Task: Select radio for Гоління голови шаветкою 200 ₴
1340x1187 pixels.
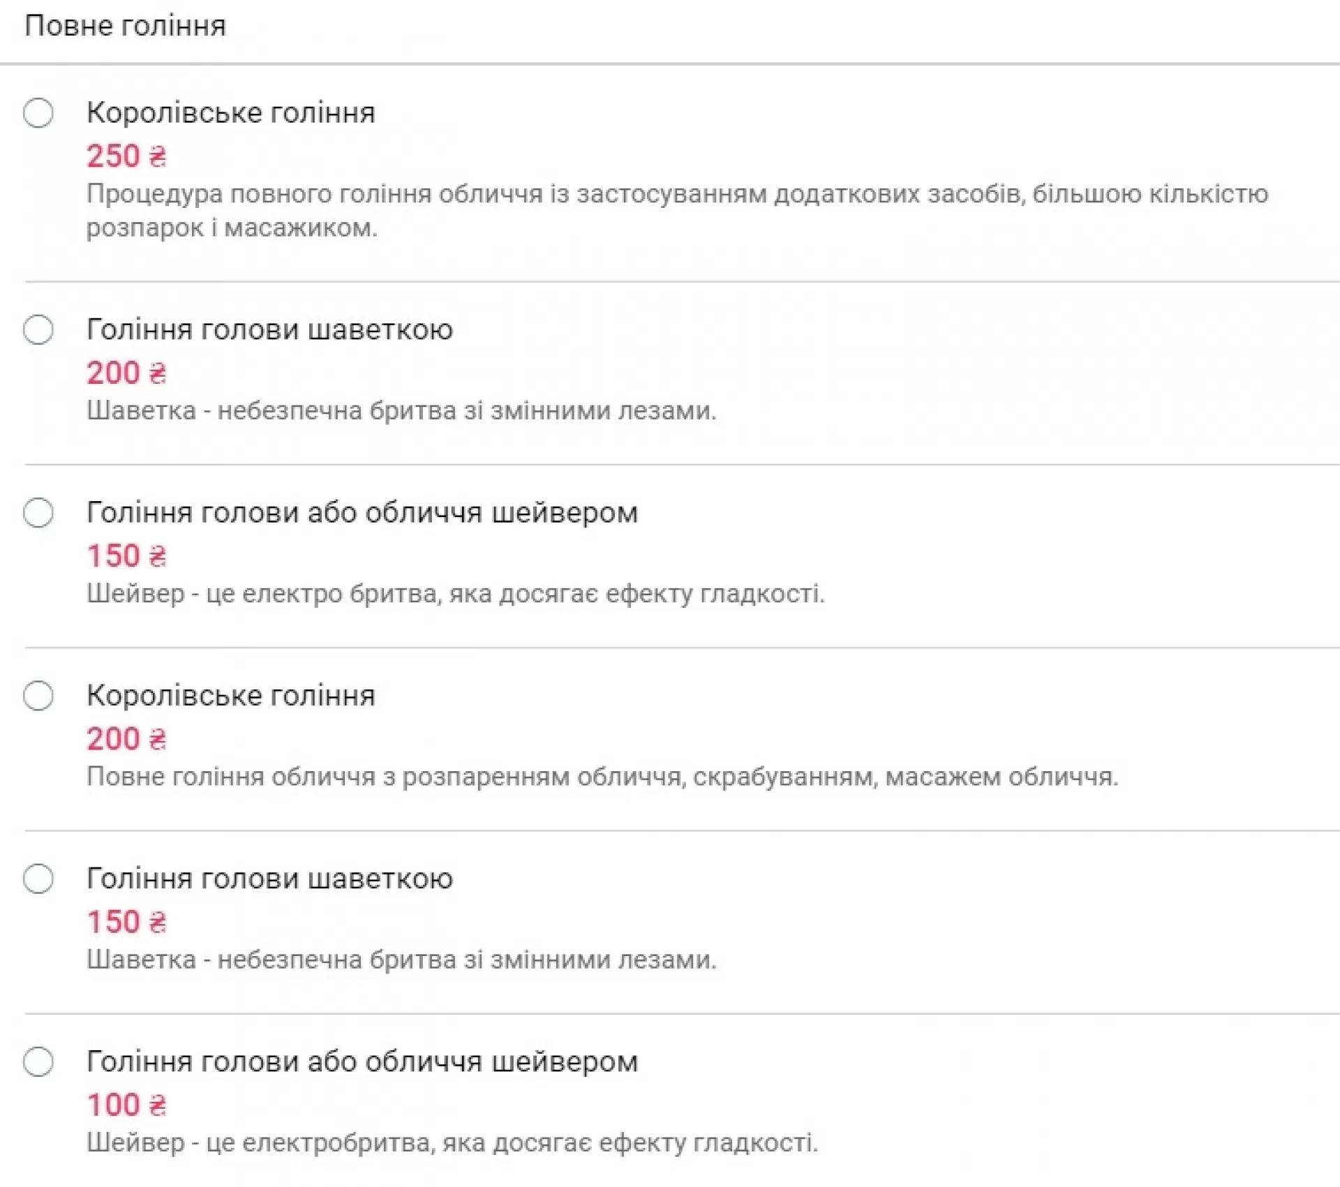Action: 38,330
